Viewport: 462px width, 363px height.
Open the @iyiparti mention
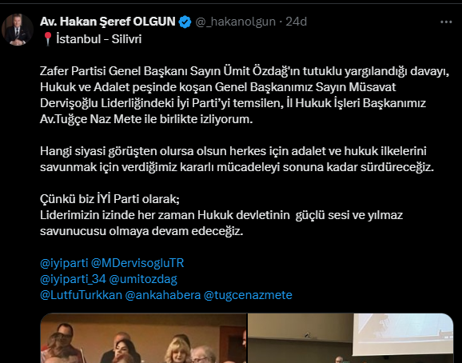(x=64, y=263)
